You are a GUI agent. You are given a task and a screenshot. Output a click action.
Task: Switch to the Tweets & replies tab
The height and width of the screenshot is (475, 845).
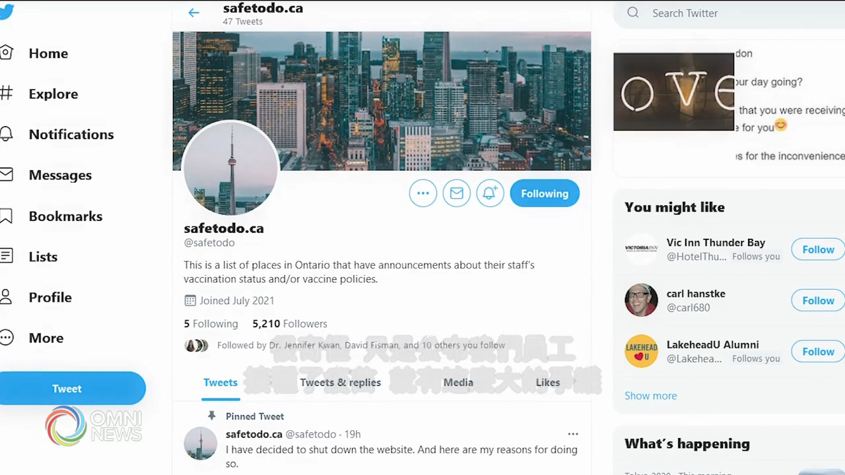pos(341,382)
